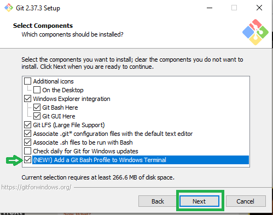Screen dimensions: 273x215
Task: Enable the Additional icons checkbox
Action: [x=27, y=81]
